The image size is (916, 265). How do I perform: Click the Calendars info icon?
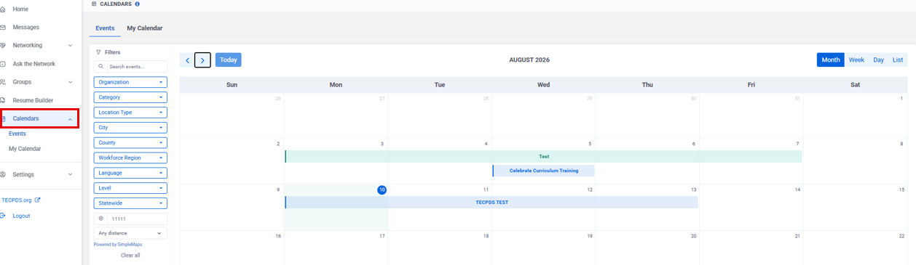pyautogui.click(x=138, y=4)
